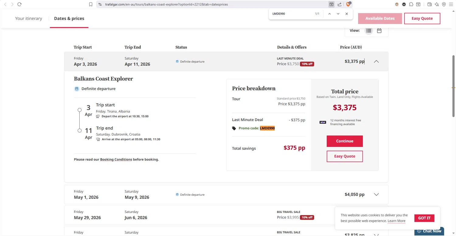Share this page icon
Image resolution: width=456 pixels, height=236 pixels.
click(340, 4)
